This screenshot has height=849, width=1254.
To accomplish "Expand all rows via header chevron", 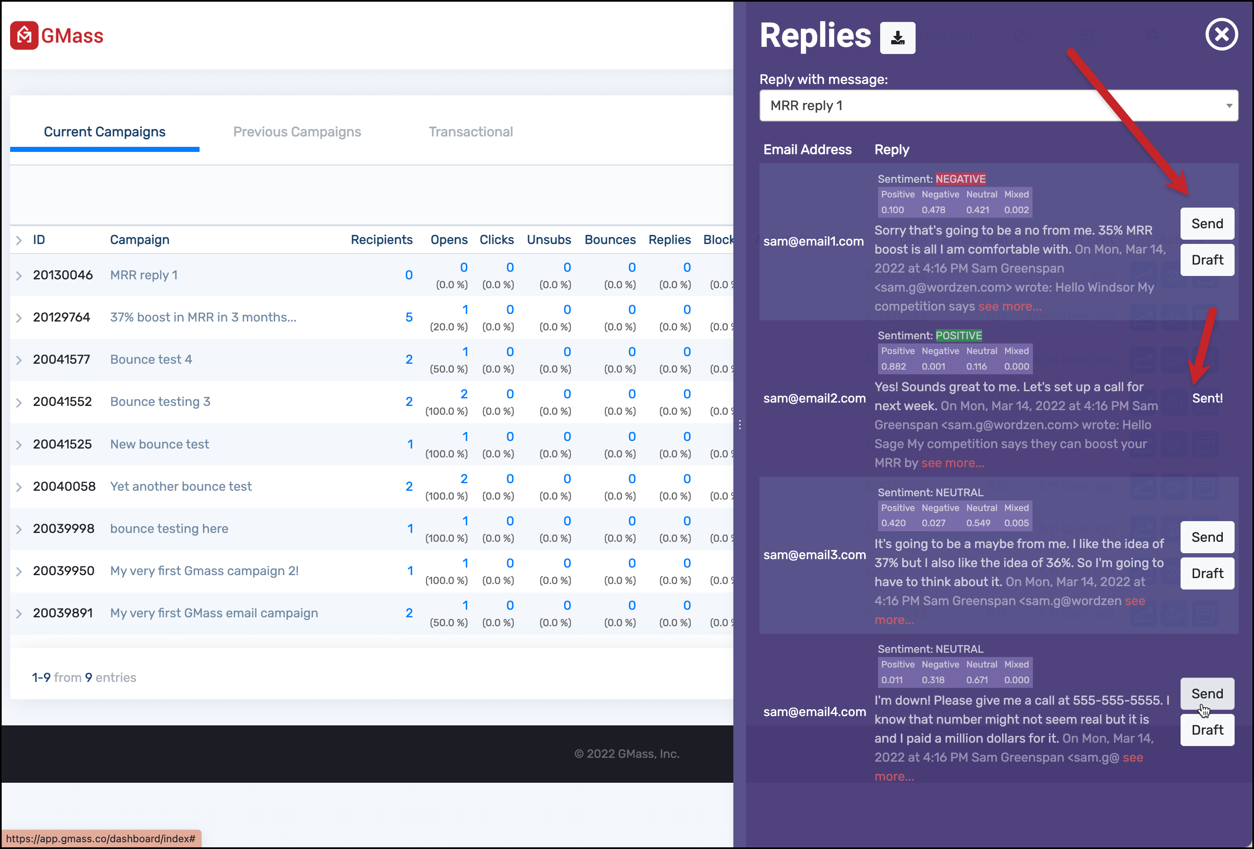I will tap(19, 240).
